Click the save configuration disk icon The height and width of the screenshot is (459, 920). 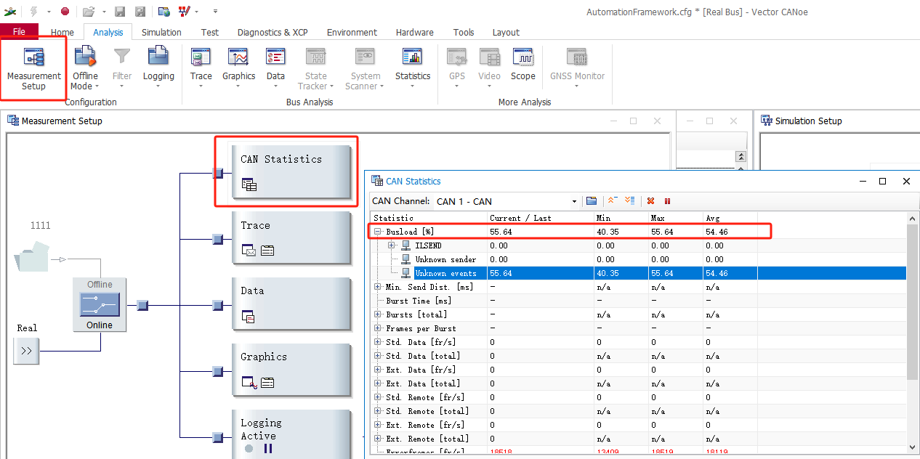tap(120, 12)
